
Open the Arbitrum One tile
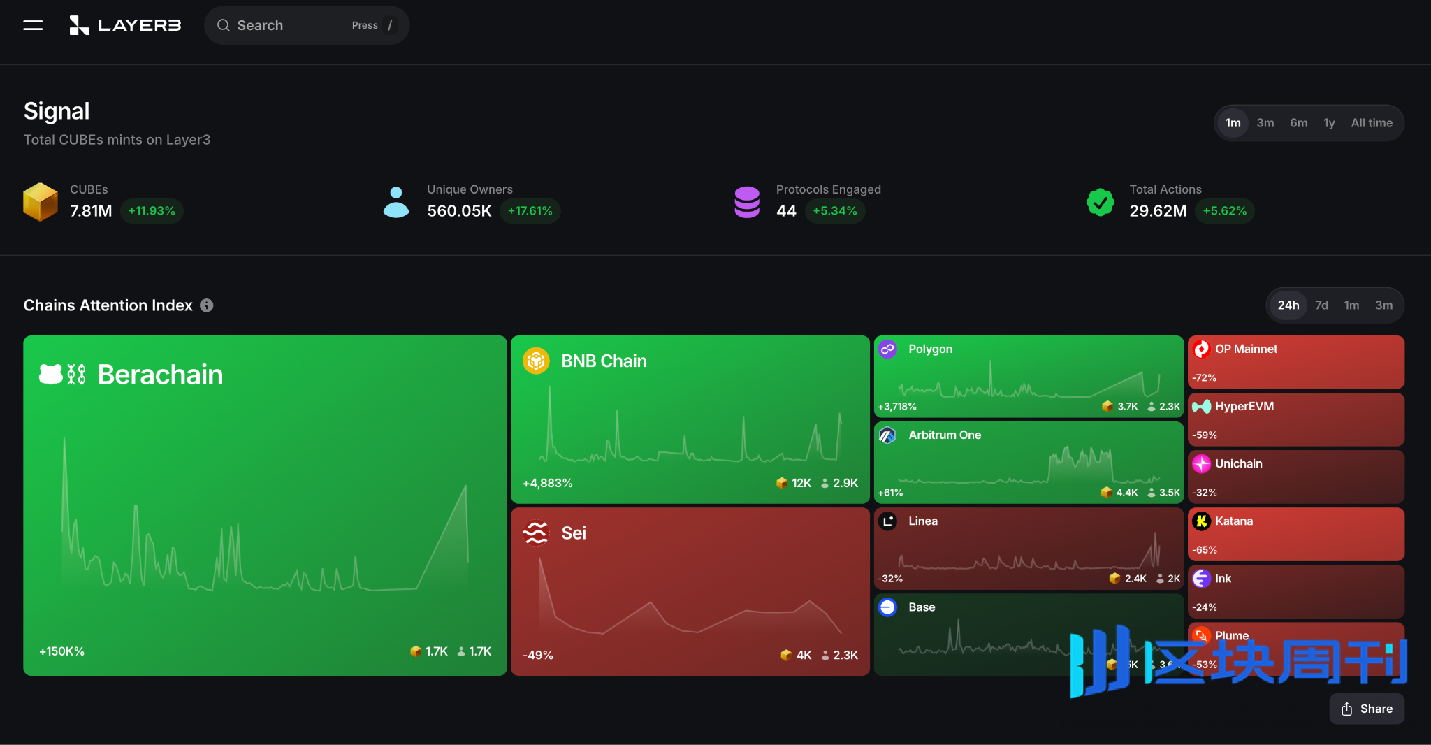(1029, 463)
